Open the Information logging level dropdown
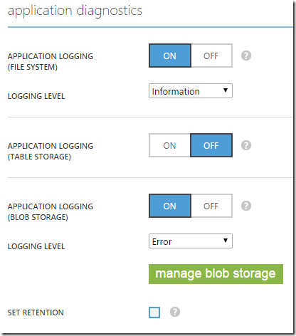296x336 pixels. coord(191,91)
